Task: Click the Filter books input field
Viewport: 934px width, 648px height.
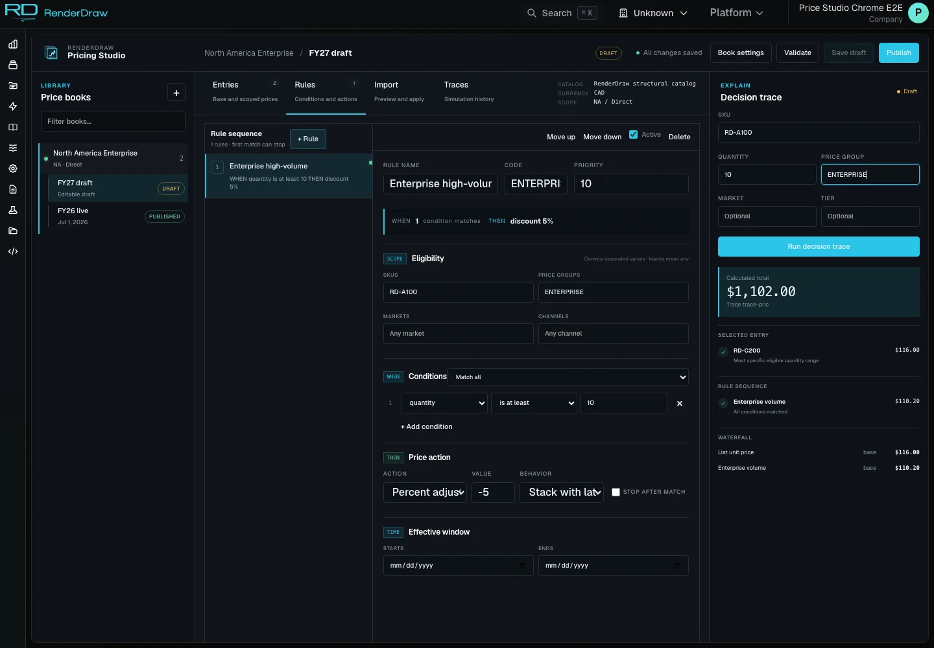Action: (113, 121)
